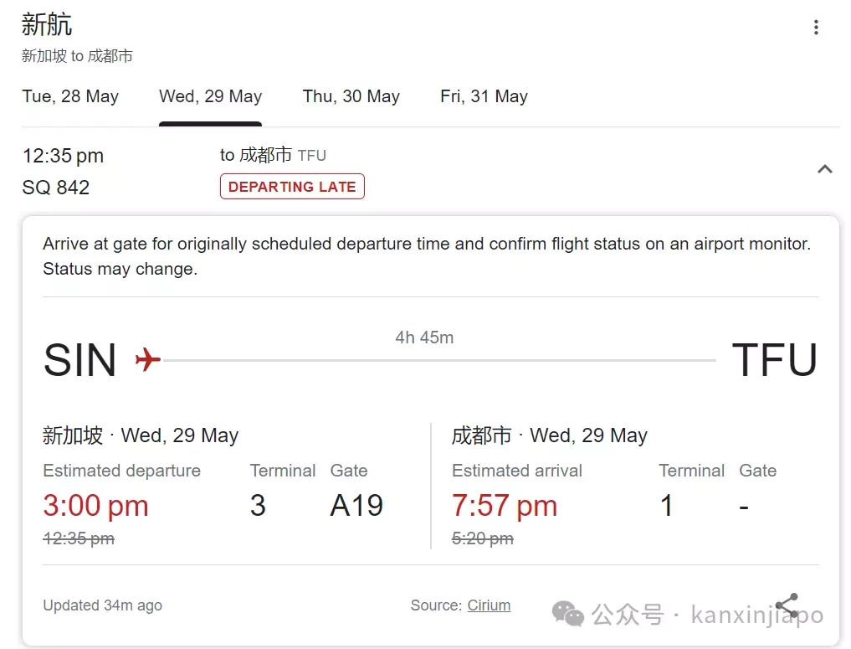The height and width of the screenshot is (649, 851).
Task: Click the red airplane icon next to SIN
Action: [x=147, y=359]
